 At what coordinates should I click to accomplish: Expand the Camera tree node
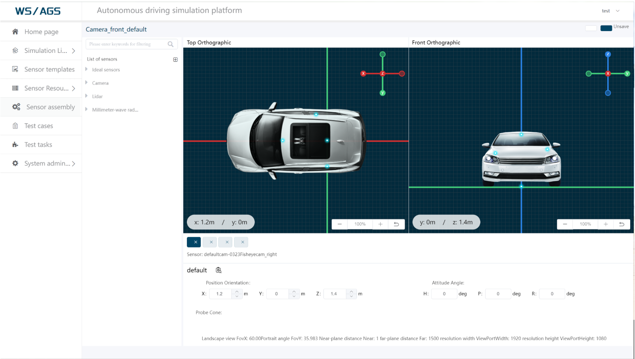[86, 83]
